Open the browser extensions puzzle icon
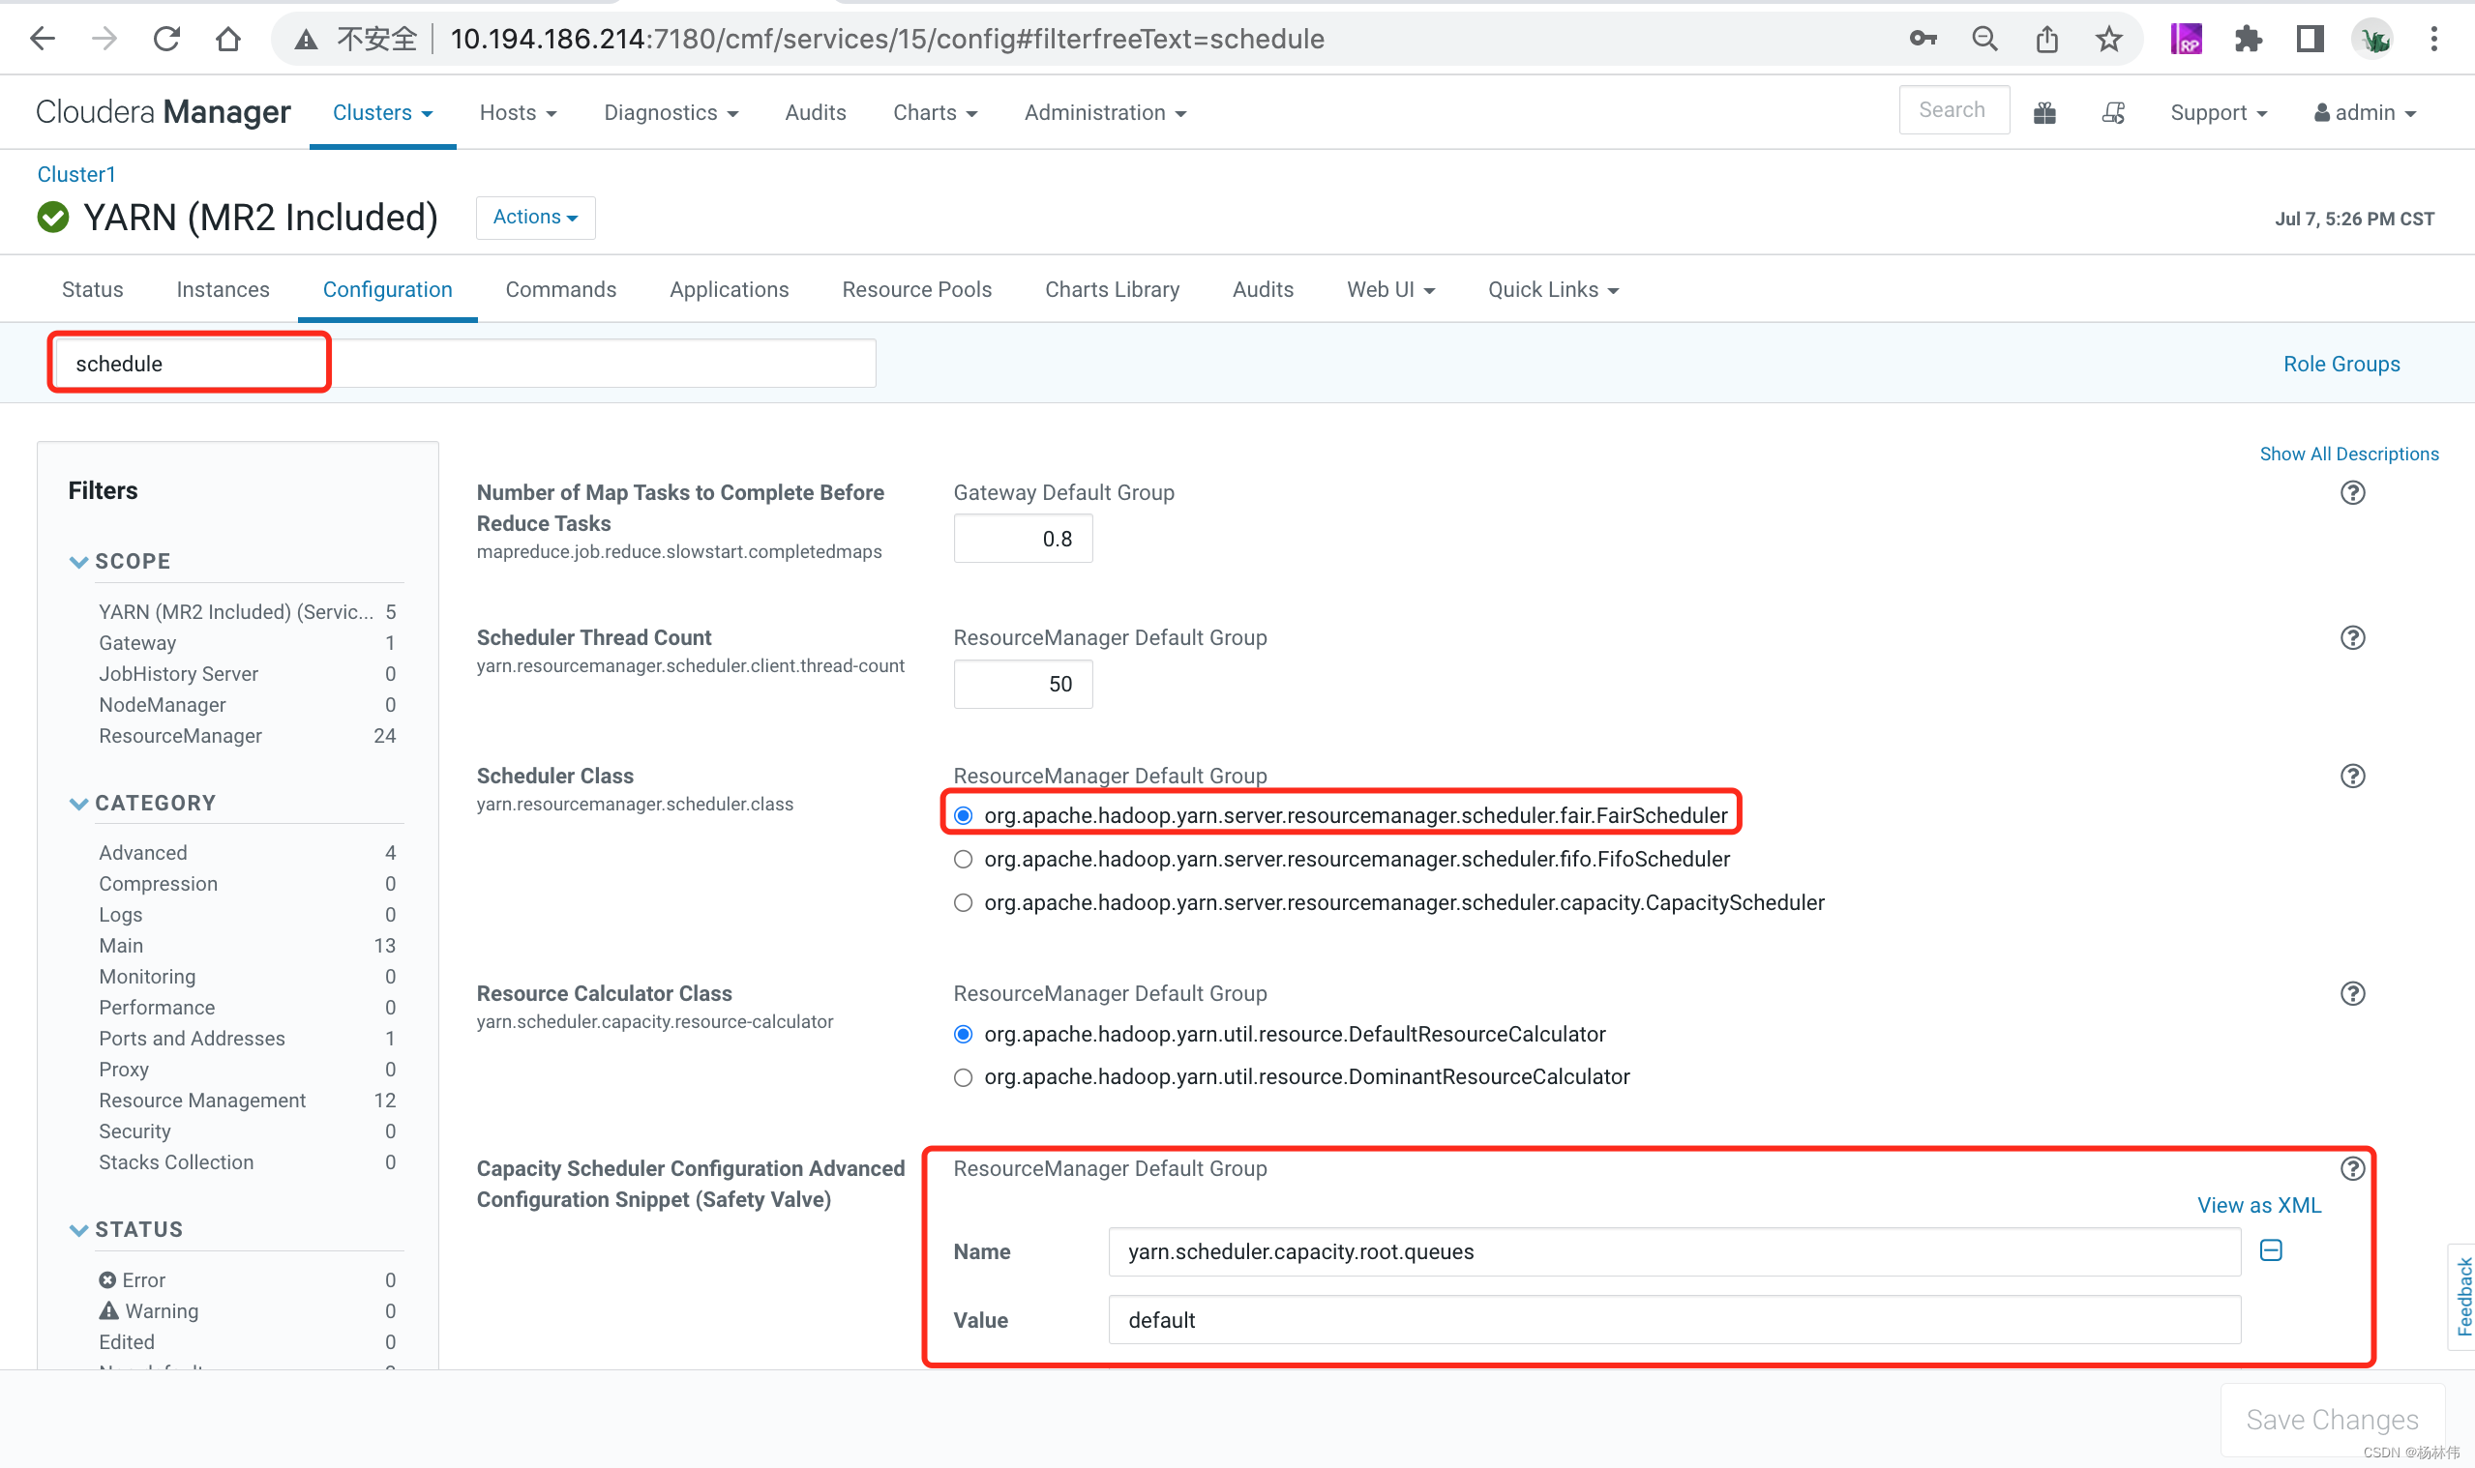This screenshot has height=1468, width=2475. [2248, 40]
